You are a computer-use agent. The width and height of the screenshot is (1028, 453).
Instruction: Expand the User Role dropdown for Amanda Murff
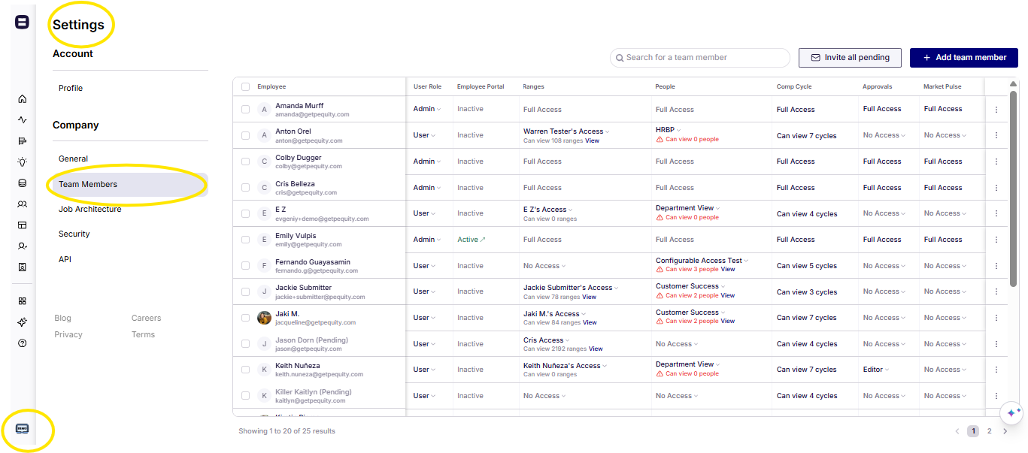click(x=427, y=110)
